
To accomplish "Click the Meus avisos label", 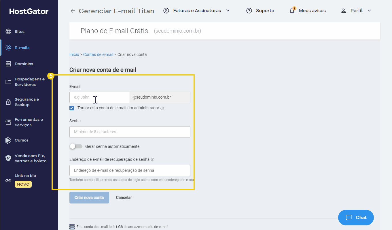I will 312,11.
